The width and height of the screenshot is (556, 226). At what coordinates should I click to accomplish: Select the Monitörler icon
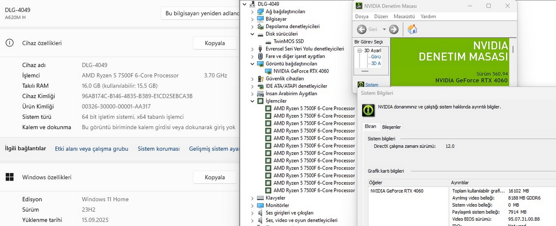[260, 205]
